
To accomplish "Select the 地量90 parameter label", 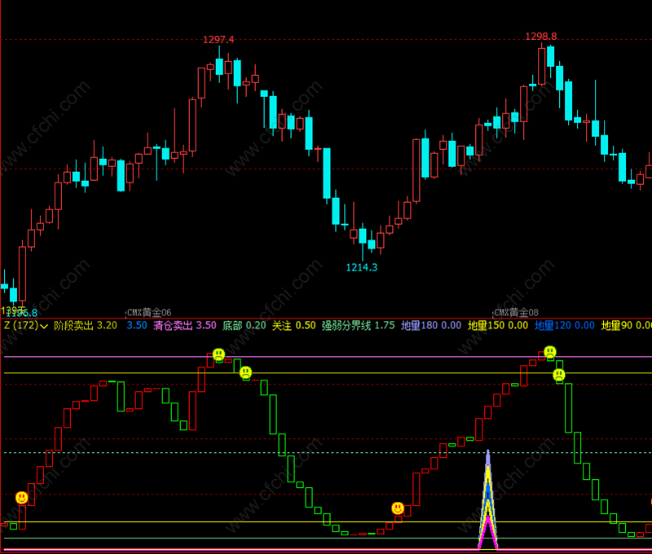I will click(626, 325).
